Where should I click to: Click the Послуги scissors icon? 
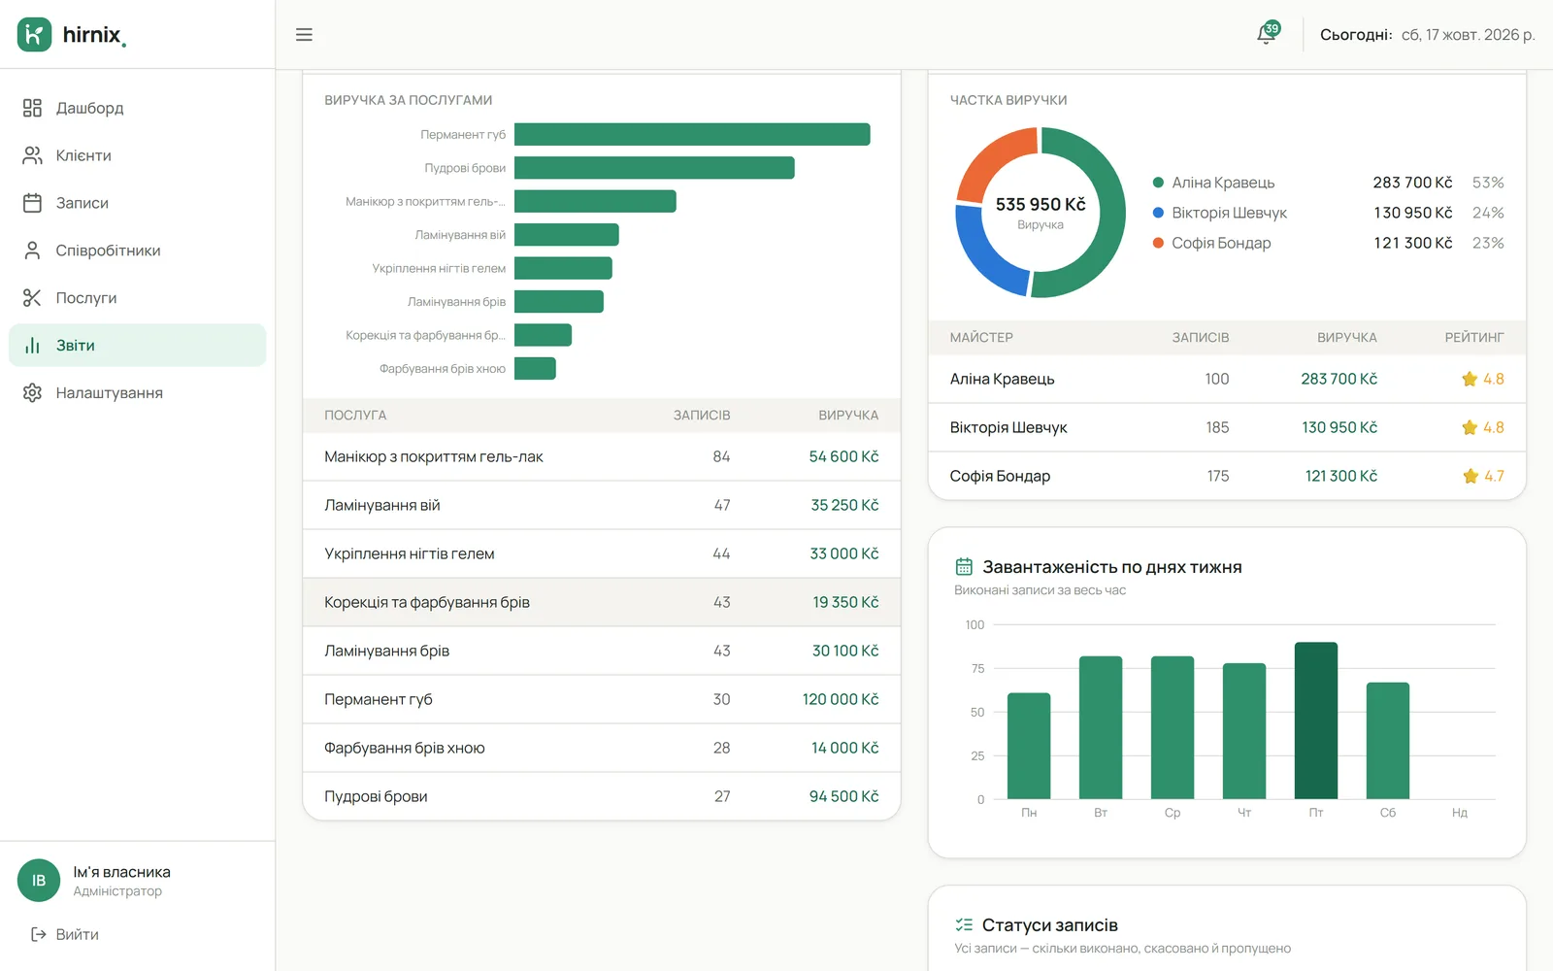tap(32, 298)
